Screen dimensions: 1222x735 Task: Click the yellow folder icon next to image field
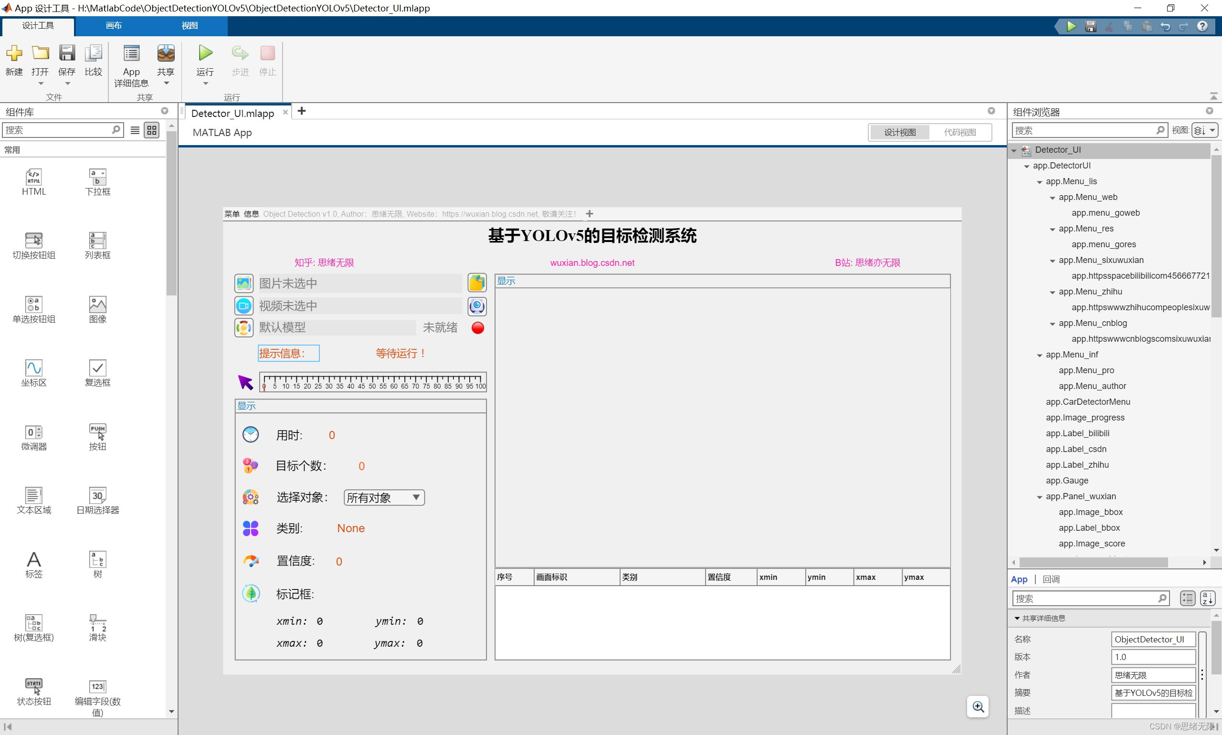[476, 283]
